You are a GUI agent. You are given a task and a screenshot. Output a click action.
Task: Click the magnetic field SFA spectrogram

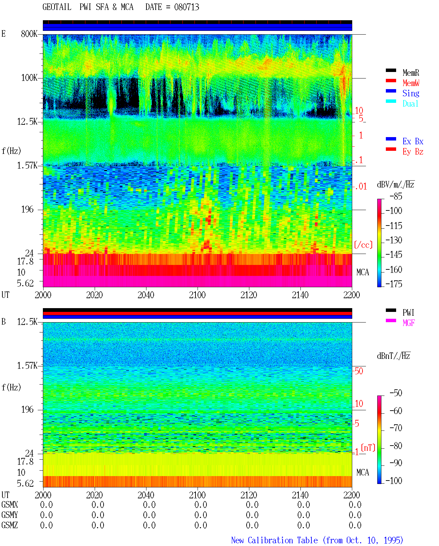pos(197,388)
